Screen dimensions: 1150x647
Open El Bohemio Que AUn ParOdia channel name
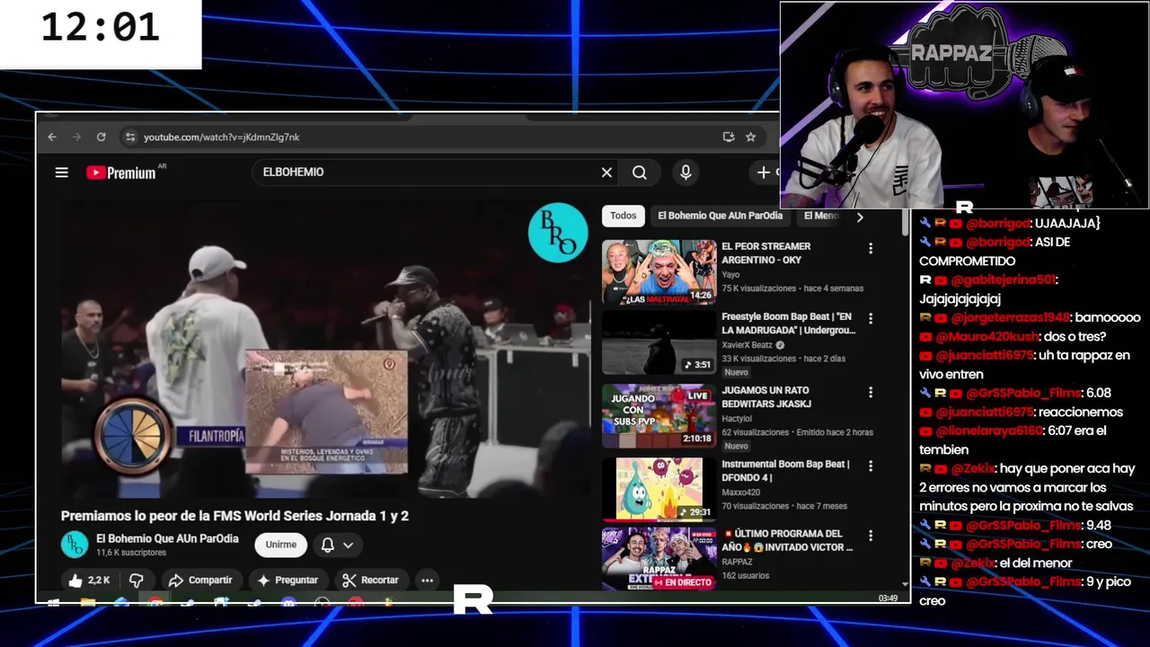(x=167, y=538)
